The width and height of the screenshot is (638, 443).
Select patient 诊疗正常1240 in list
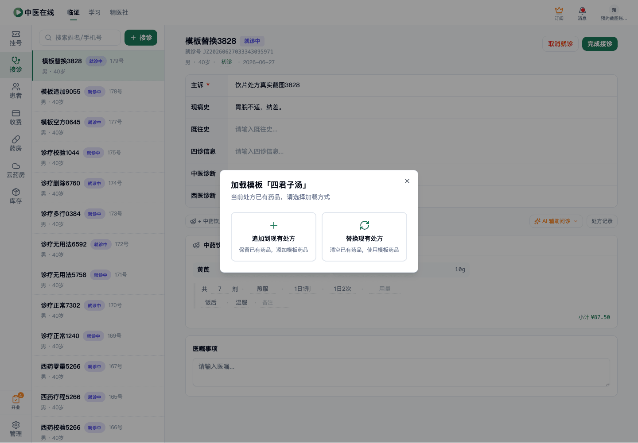(98, 340)
